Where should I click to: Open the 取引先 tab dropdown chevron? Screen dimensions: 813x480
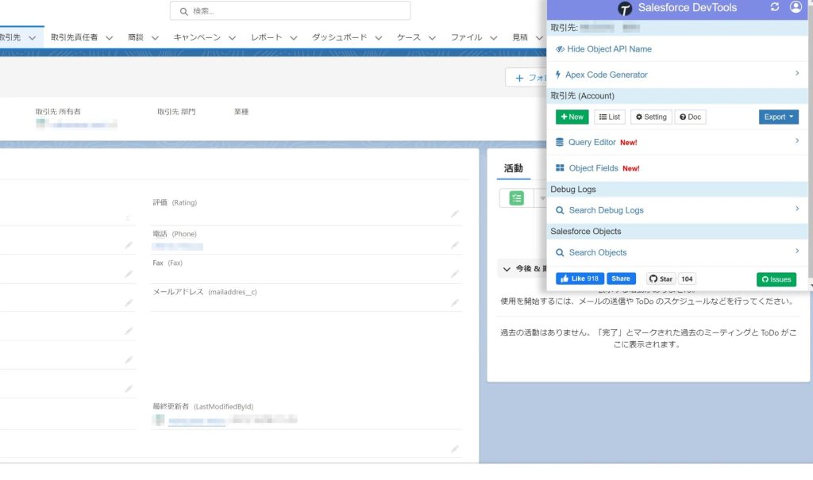click(32, 38)
